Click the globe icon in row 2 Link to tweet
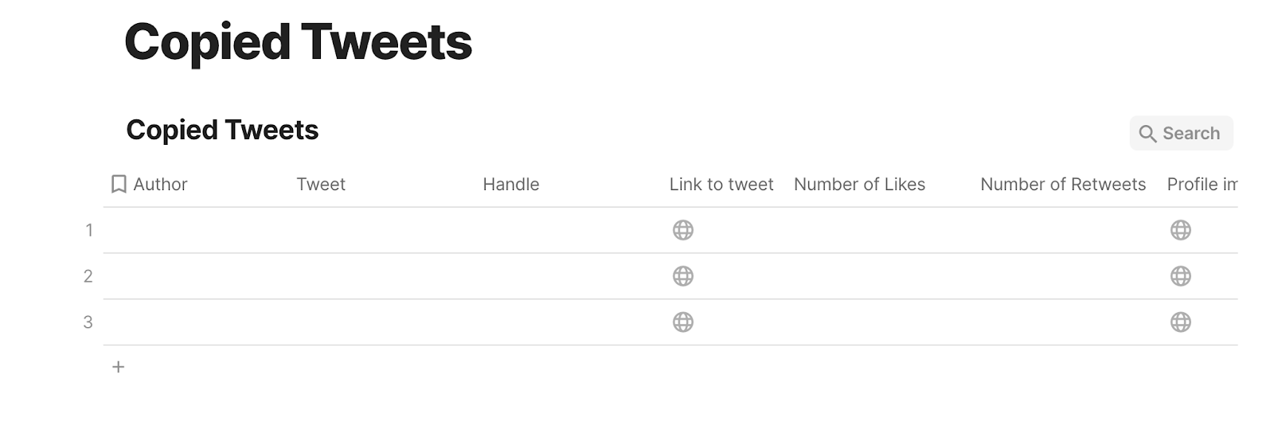 682,276
